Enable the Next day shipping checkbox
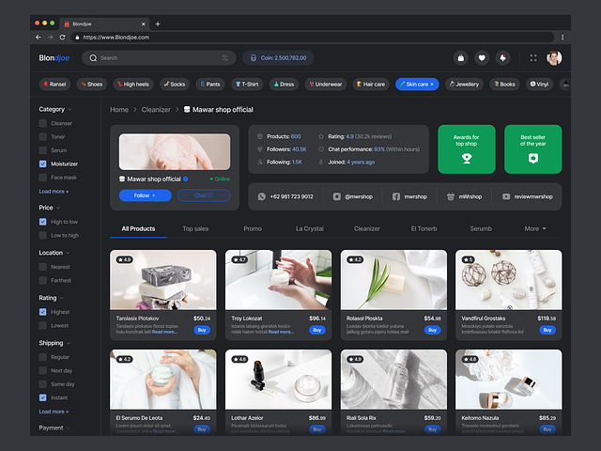The height and width of the screenshot is (451, 601). [43, 371]
